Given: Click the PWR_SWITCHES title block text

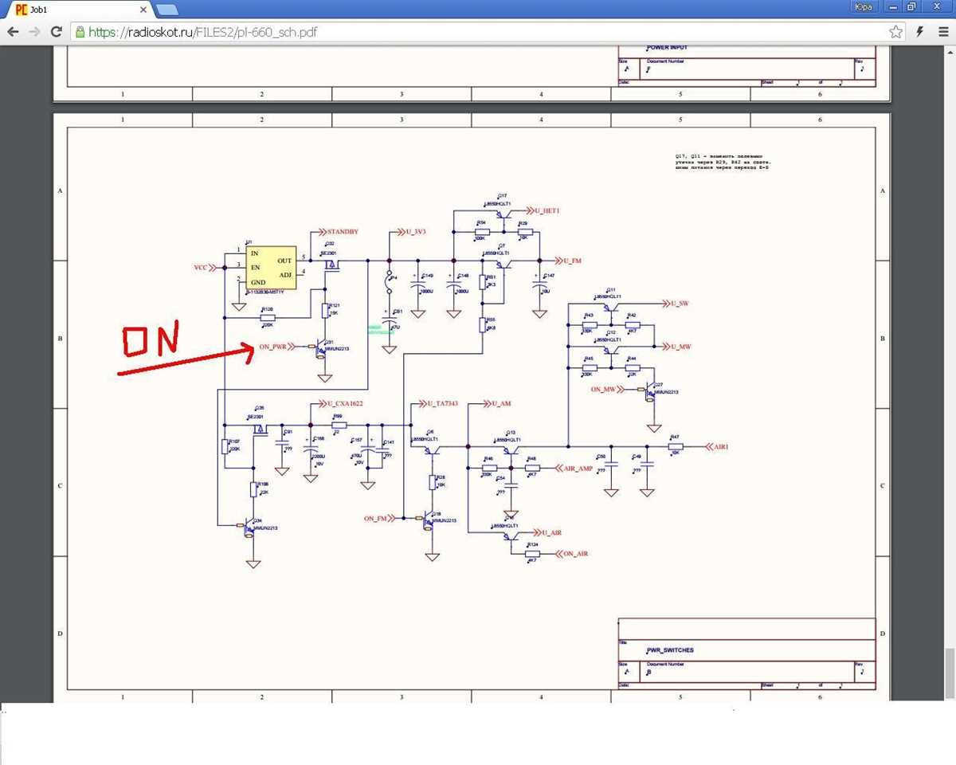Looking at the screenshot, I should tap(670, 650).
